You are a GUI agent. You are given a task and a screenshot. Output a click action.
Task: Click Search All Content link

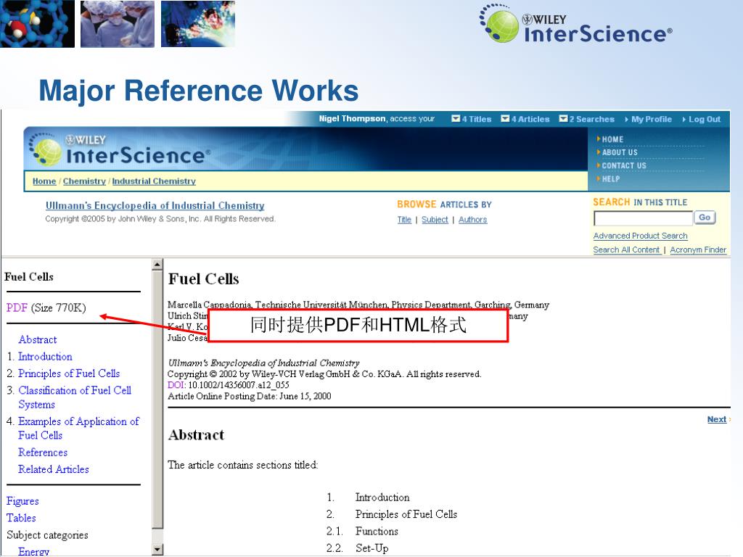point(626,249)
